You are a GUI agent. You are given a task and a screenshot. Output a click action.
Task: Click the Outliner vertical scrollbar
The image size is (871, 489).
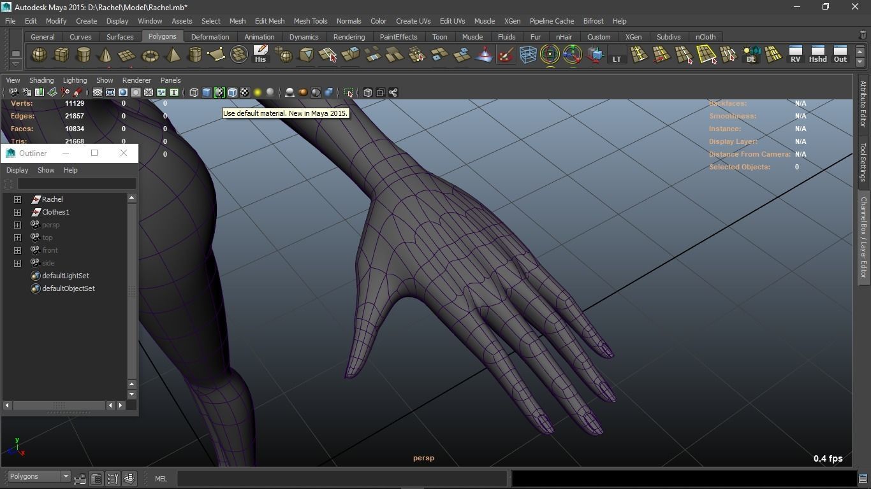132,290
